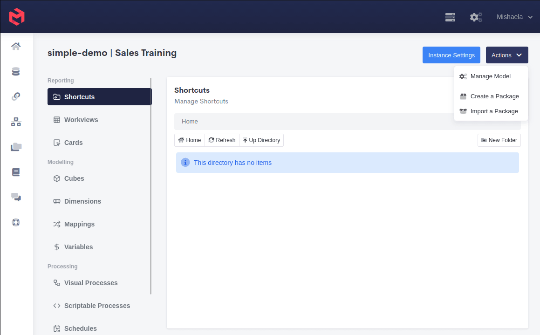Choose Import a Package menu item
The height and width of the screenshot is (335, 540).
point(491,111)
